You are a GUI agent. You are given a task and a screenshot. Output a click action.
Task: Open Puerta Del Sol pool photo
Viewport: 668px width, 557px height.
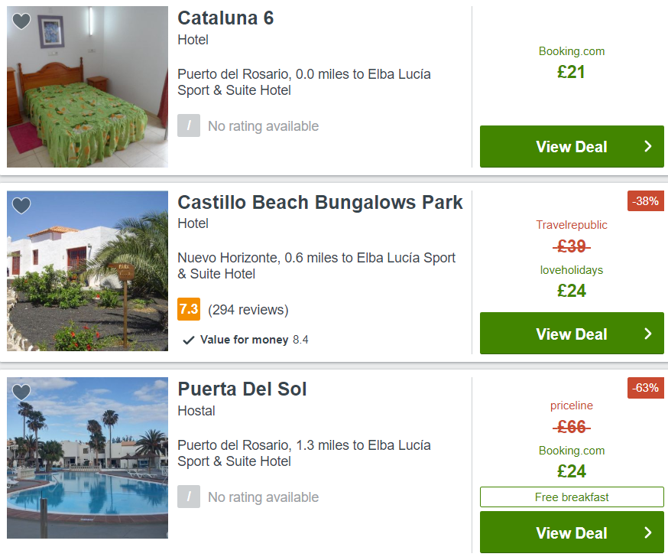87,458
